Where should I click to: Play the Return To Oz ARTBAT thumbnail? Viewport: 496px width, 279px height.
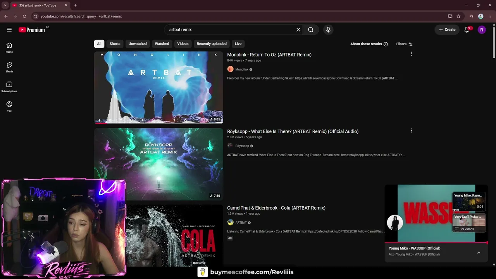tap(158, 88)
